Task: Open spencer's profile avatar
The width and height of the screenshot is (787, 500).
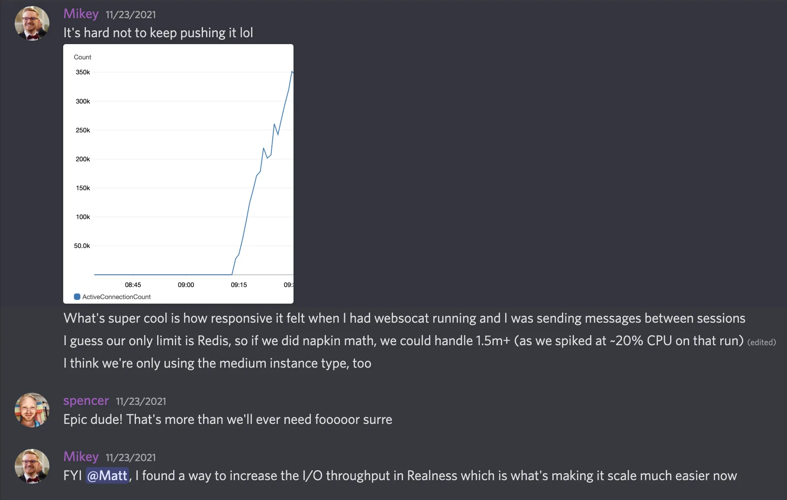Action: pyautogui.click(x=32, y=410)
